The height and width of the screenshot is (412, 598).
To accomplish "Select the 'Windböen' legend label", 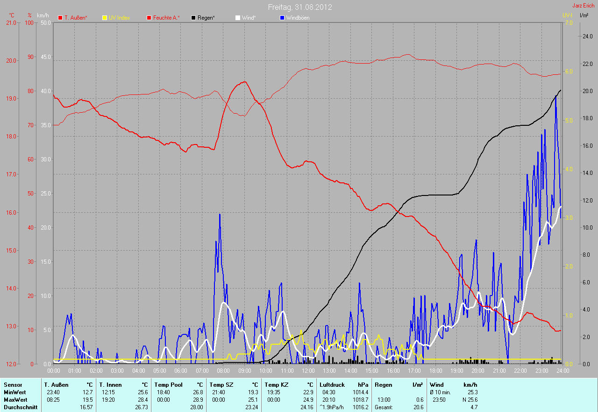I will pos(298,18).
